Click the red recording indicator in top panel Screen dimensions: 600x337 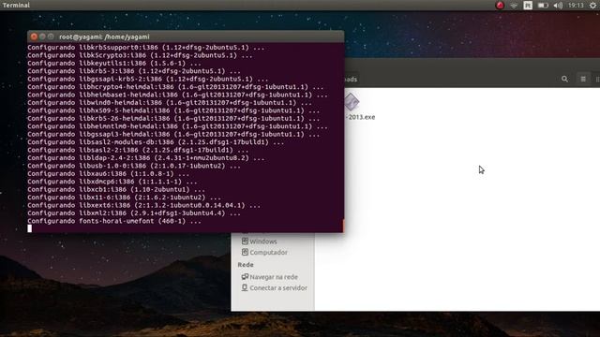pos(500,6)
